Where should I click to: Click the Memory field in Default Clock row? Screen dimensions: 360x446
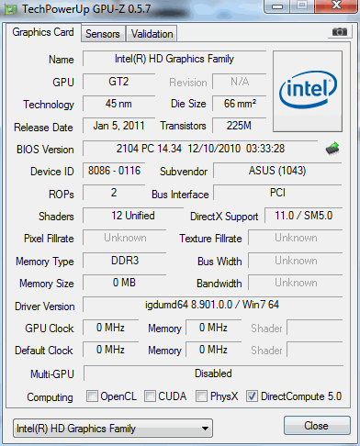point(213,350)
